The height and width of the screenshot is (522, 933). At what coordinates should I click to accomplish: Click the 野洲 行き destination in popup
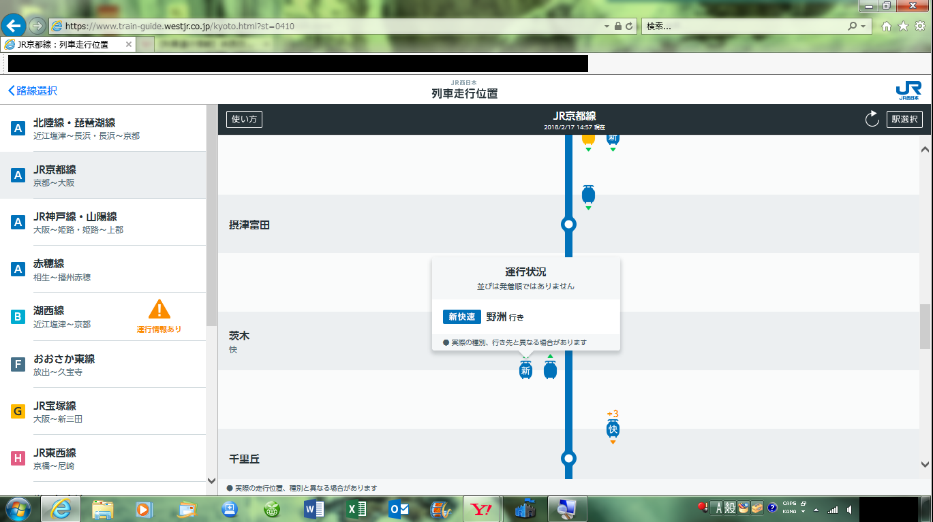point(505,317)
